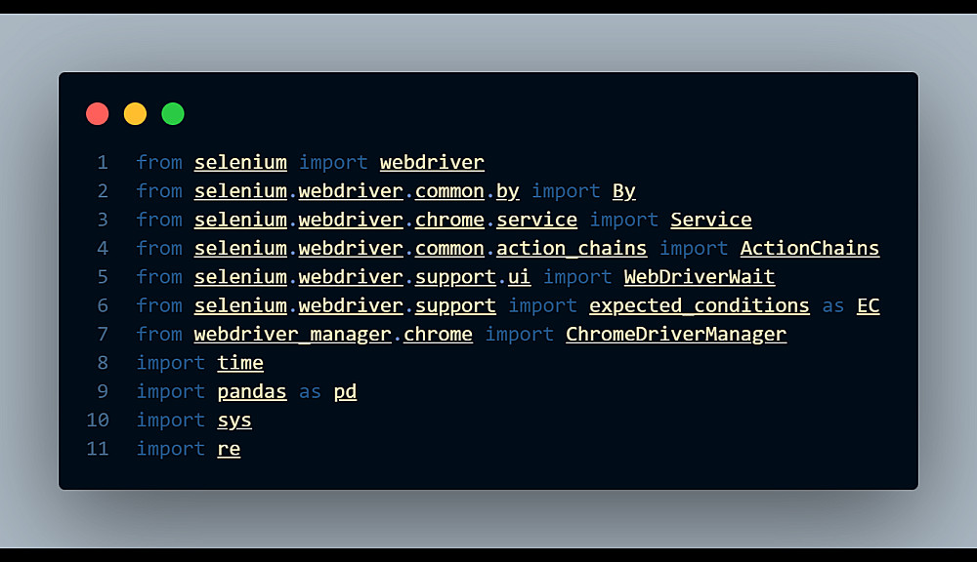The width and height of the screenshot is (977, 562).
Task: Click 'webdriver_manager' module on line 7
Action: tap(292, 335)
